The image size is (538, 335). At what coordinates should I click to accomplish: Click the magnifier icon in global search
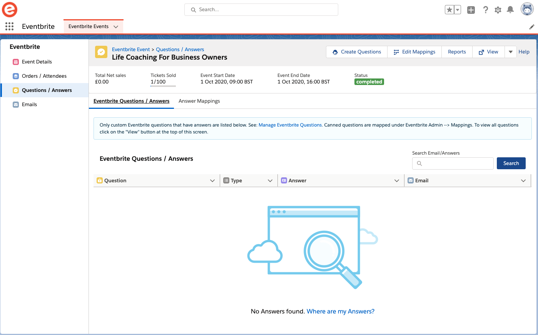click(x=194, y=10)
